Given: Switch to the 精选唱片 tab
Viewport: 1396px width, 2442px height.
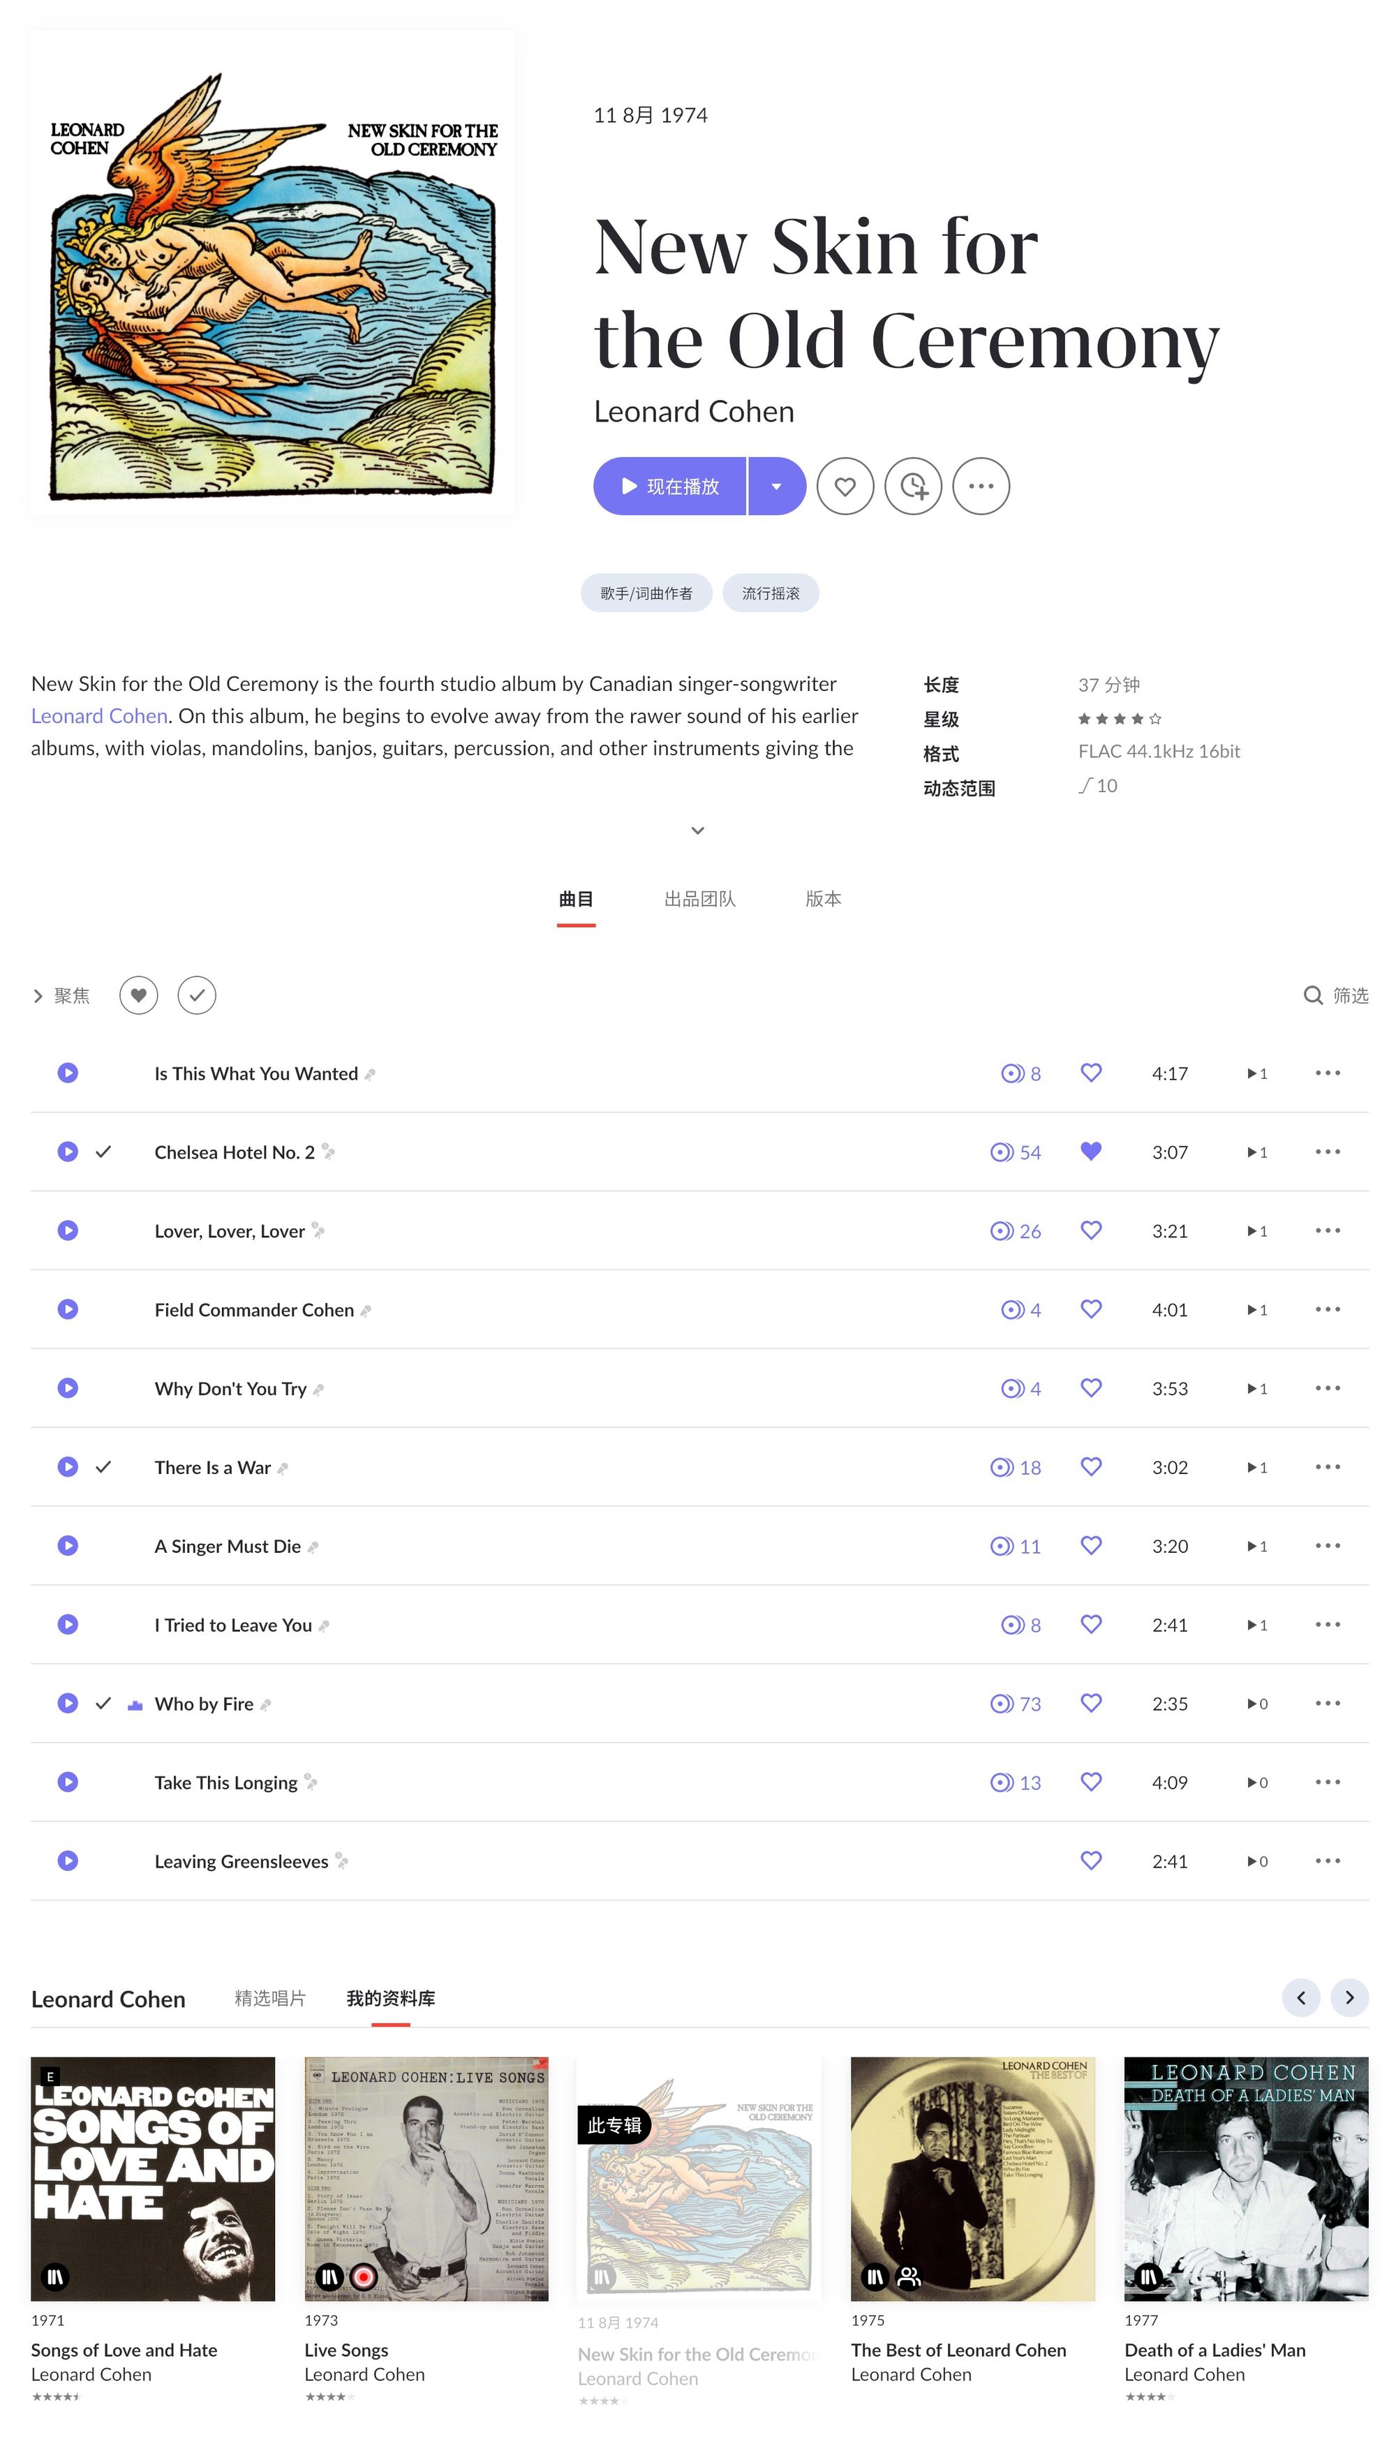Looking at the screenshot, I should (270, 1998).
